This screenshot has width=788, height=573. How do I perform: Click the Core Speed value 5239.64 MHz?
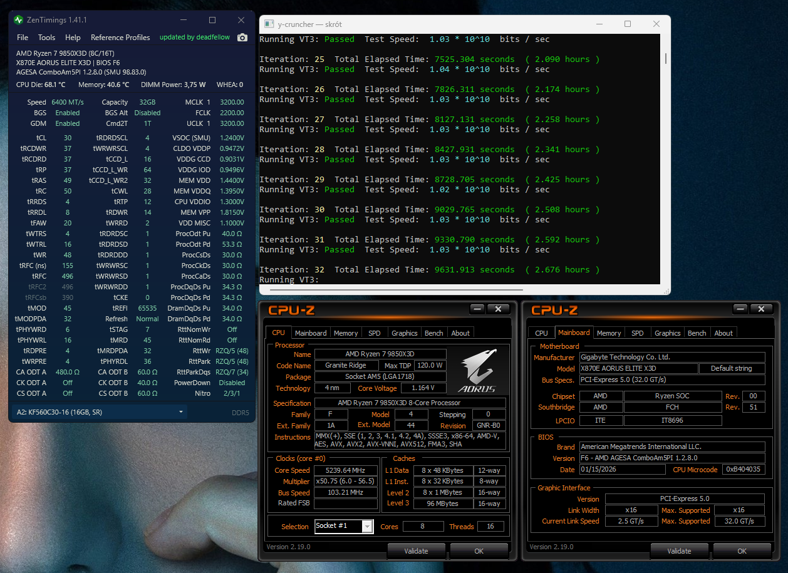[x=345, y=470]
